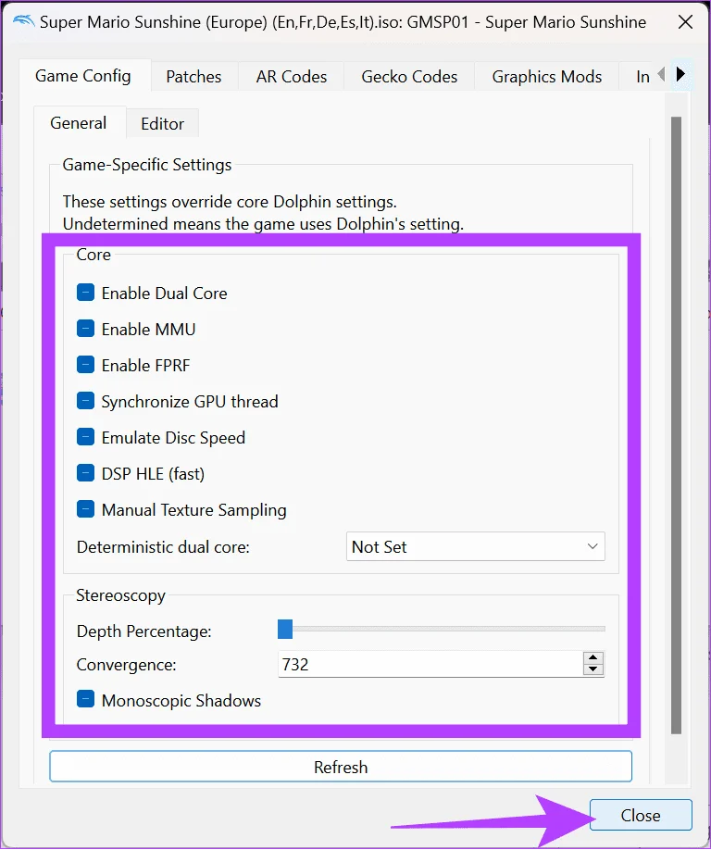711x850 pixels.
Task: Select the Editor sub-tab
Action: point(162,123)
